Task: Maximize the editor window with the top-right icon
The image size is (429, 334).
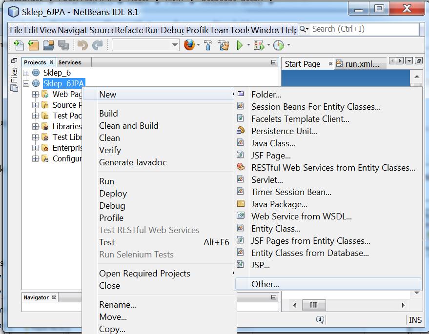Action: click(x=419, y=60)
